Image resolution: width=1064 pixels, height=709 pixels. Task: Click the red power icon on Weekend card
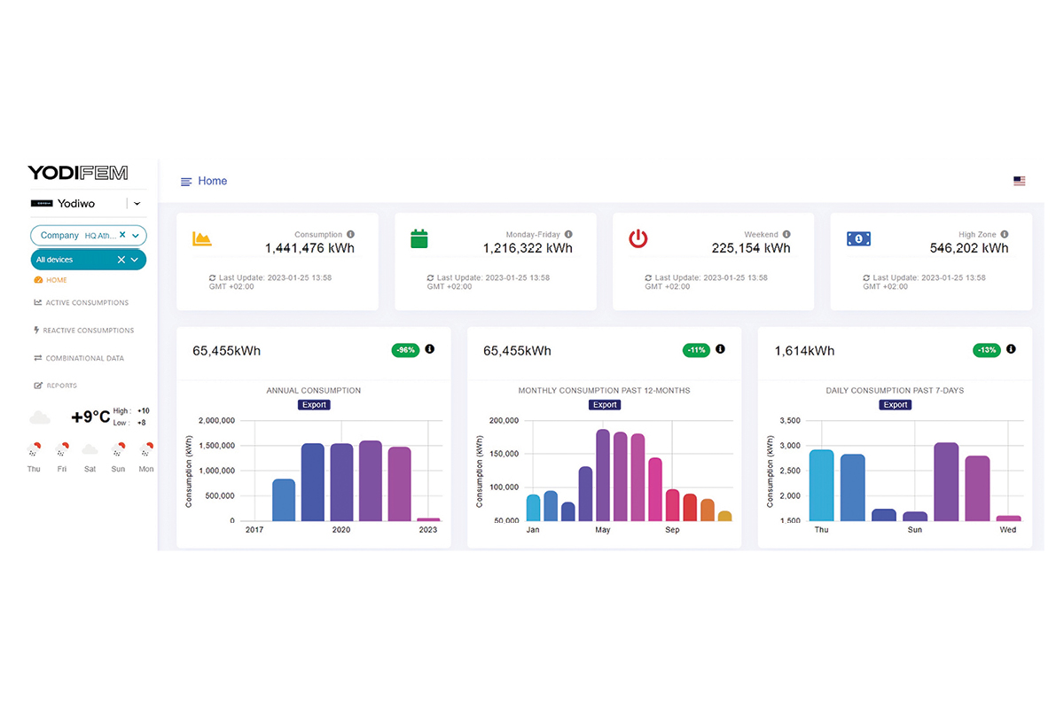(638, 238)
